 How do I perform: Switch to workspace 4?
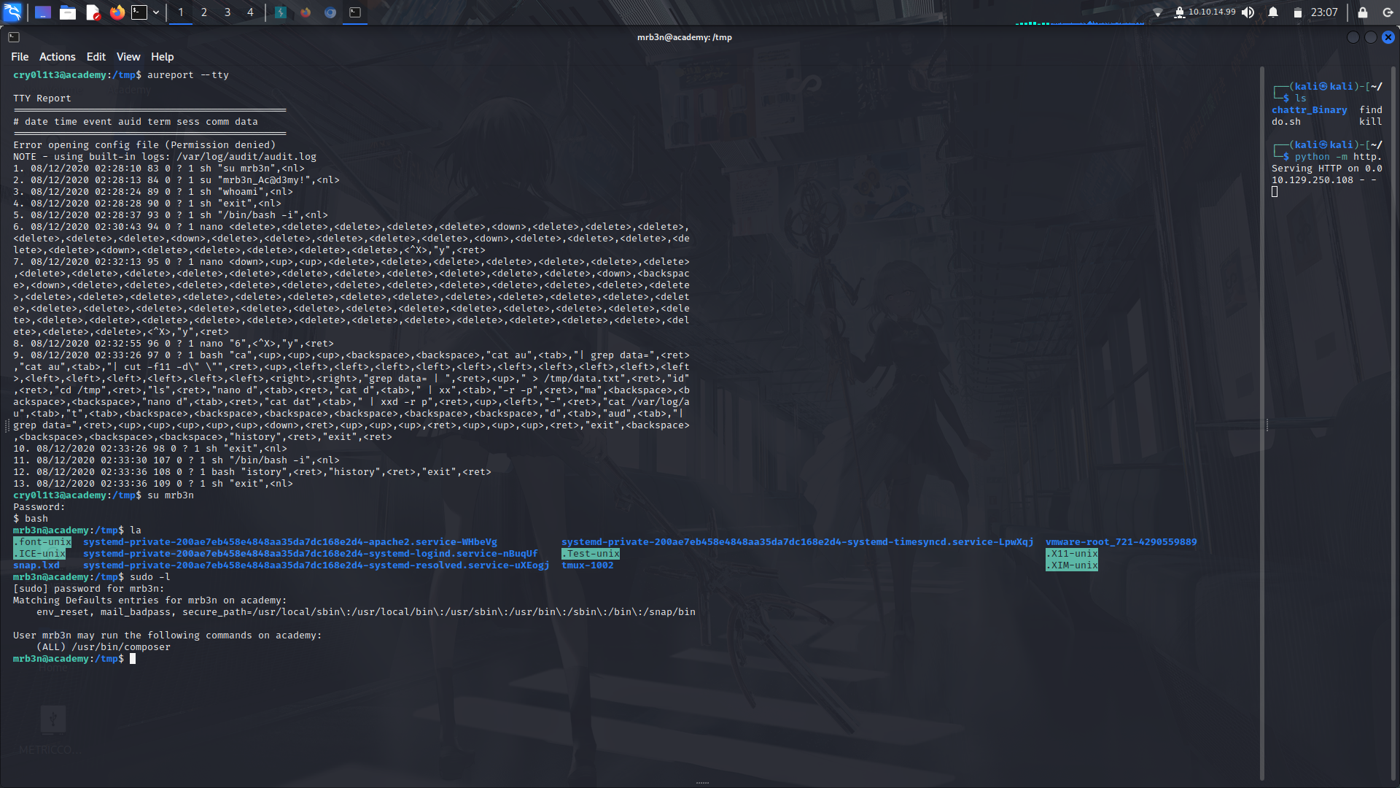tap(250, 12)
